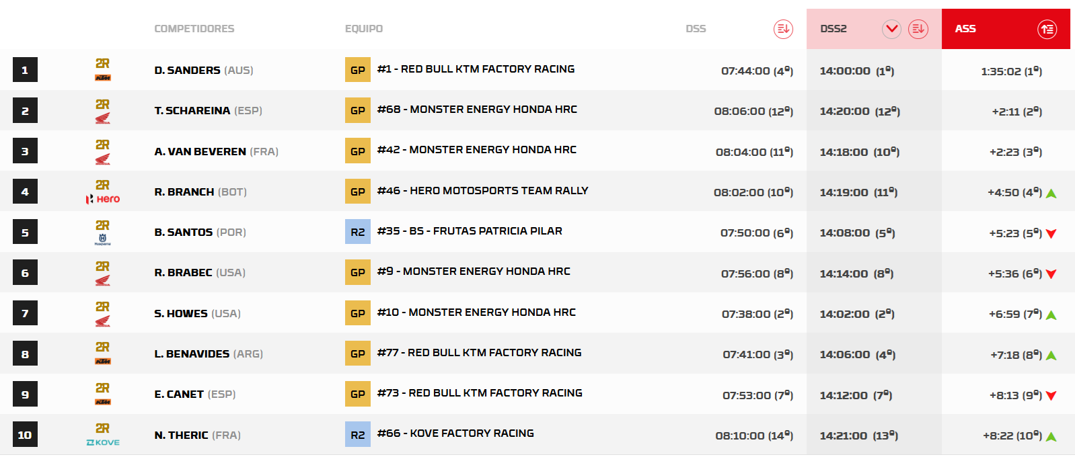This screenshot has width=1075, height=457.
Task: Click the Kove brand logo on N. Theric's row
Action: [103, 442]
